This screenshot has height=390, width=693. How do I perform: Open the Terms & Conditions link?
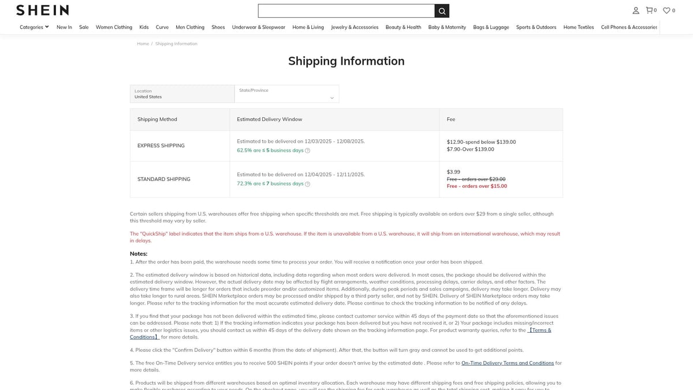[x=539, y=330]
